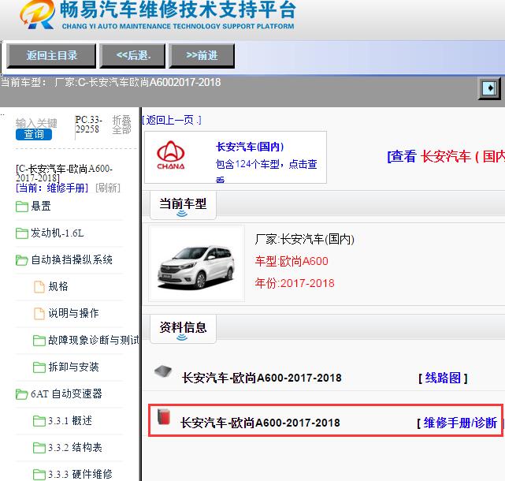Expand the 拆卸与安装 folder icon
This screenshot has height=481, width=505.
point(39,367)
